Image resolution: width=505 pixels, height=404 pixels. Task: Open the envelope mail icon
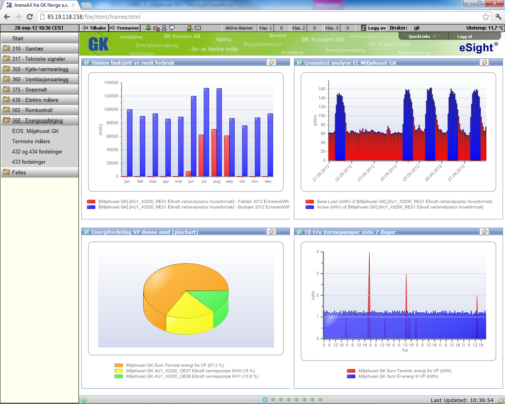tap(198, 28)
